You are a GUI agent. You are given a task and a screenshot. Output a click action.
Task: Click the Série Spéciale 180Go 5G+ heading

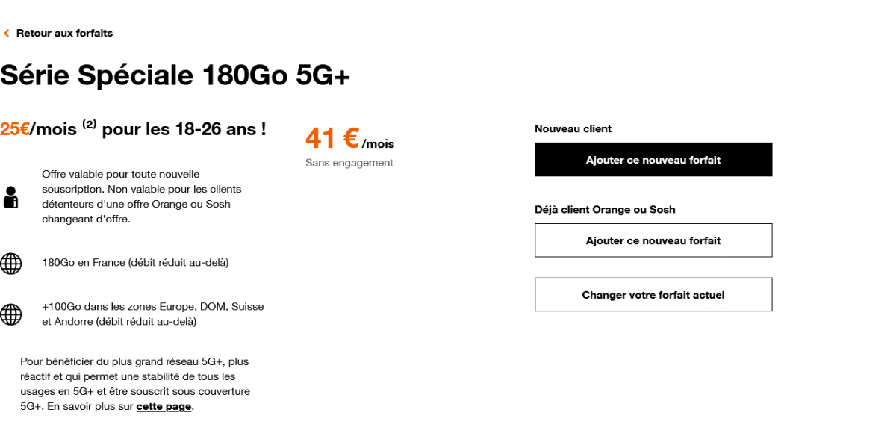[x=175, y=75]
